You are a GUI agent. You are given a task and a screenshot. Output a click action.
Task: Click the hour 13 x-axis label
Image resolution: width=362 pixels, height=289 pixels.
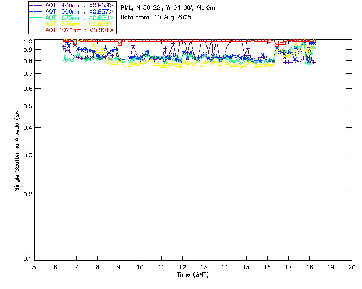click(x=204, y=267)
